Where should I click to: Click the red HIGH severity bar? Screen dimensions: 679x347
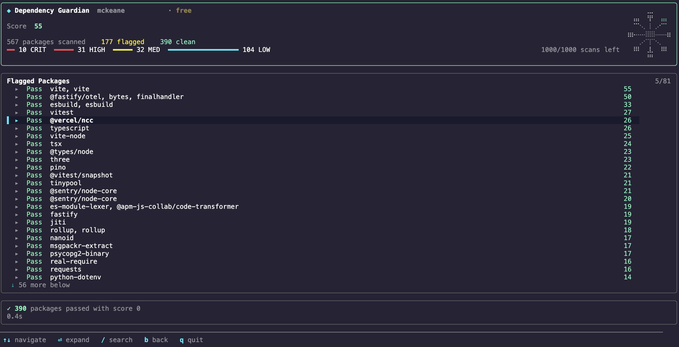point(64,50)
